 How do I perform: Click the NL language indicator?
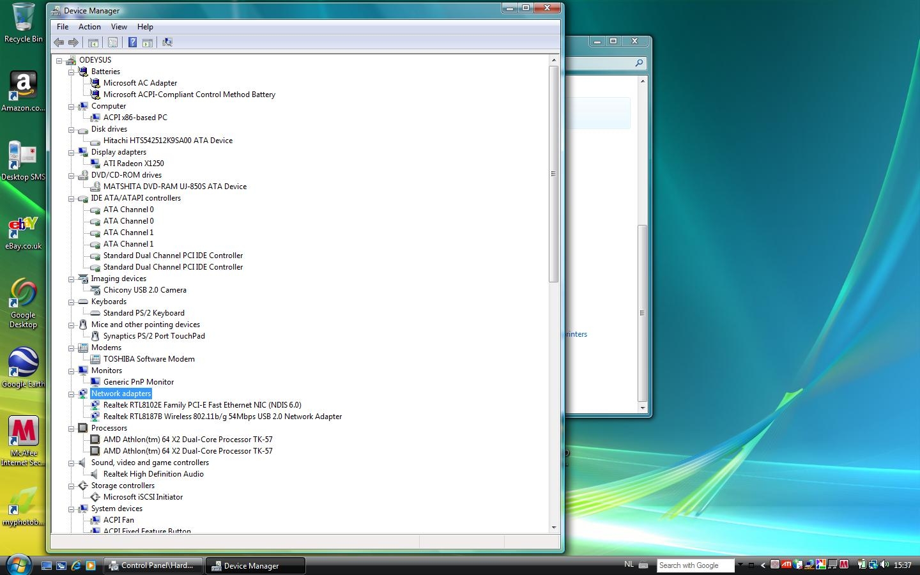[629, 564]
